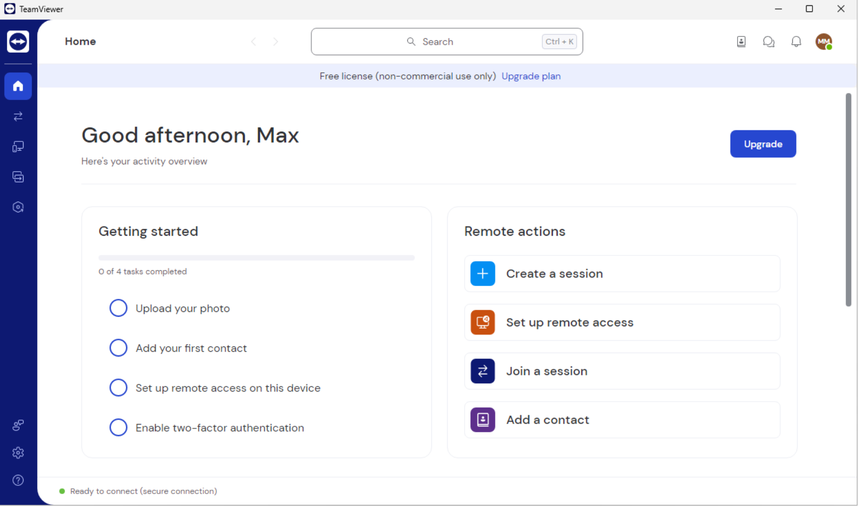The height and width of the screenshot is (506, 858).
Task: Click the back navigation chevron
Action: pyautogui.click(x=253, y=41)
